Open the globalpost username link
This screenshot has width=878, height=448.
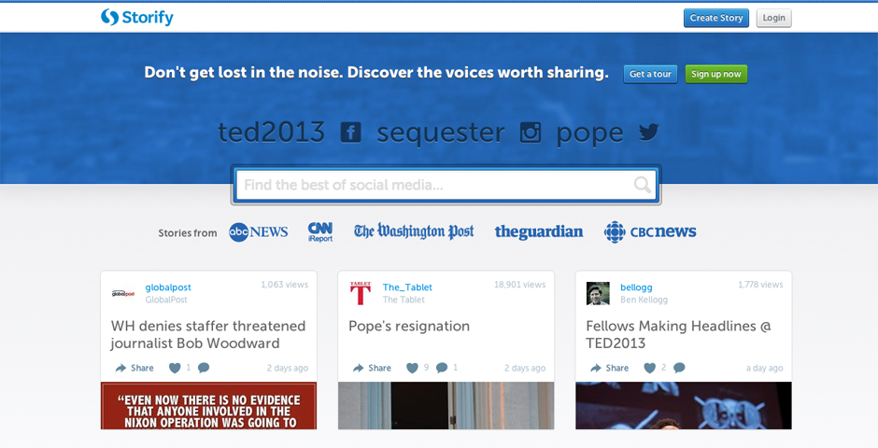pyautogui.click(x=168, y=287)
